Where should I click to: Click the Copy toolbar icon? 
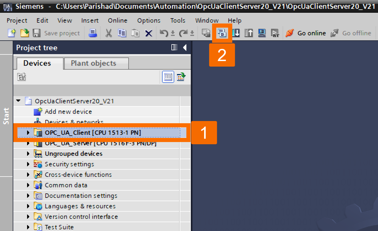[x=122, y=33]
